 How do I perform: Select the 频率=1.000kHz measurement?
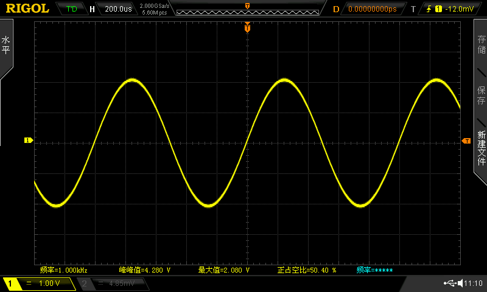(x=64, y=270)
